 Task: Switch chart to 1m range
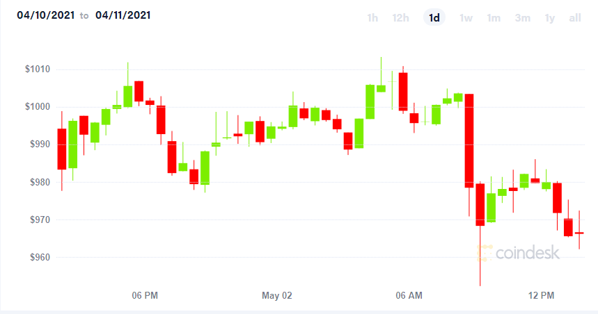tap(494, 18)
